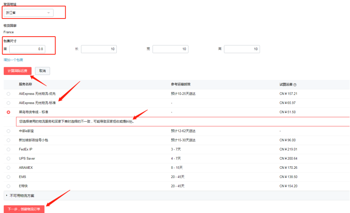The width and height of the screenshot is (350, 213).
Task: Click the package weight field showing 0.8
Action: click(x=27, y=49)
